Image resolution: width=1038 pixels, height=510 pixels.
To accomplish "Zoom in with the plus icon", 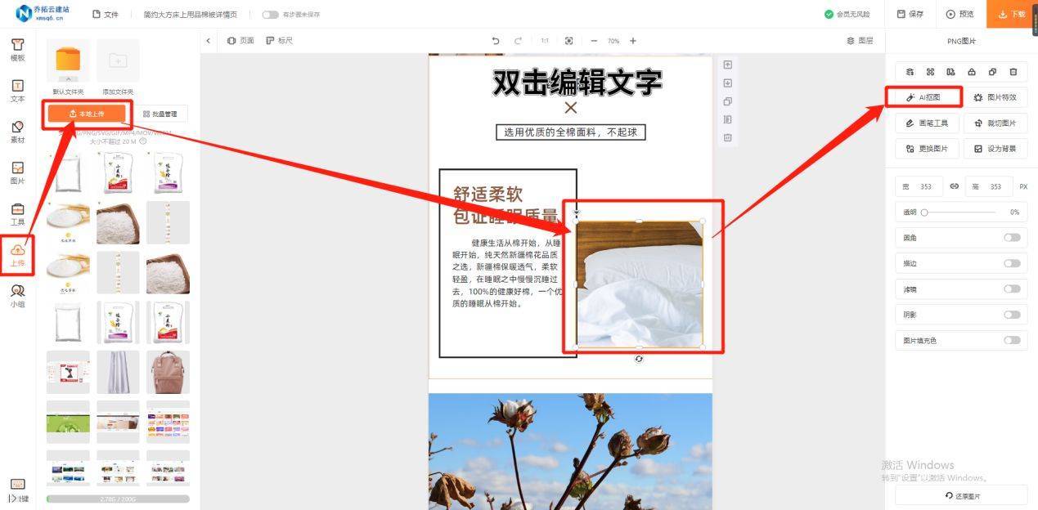I will [x=633, y=41].
